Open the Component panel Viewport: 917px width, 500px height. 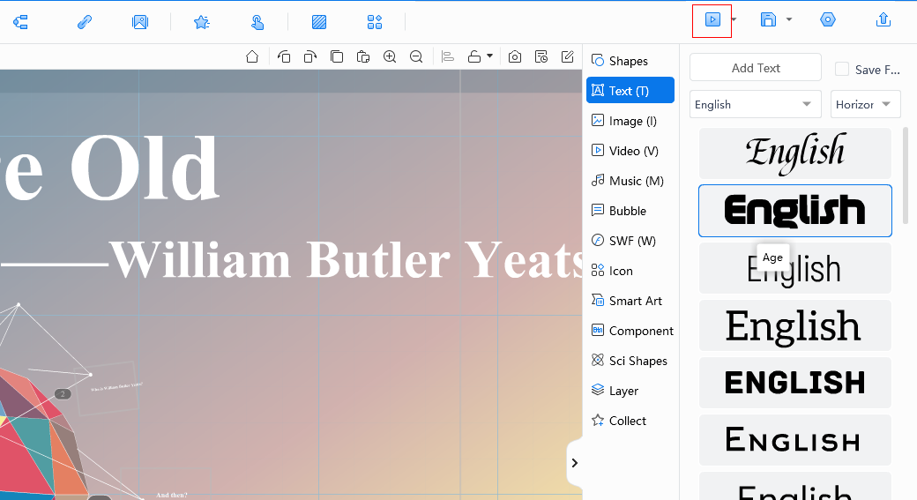630,331
